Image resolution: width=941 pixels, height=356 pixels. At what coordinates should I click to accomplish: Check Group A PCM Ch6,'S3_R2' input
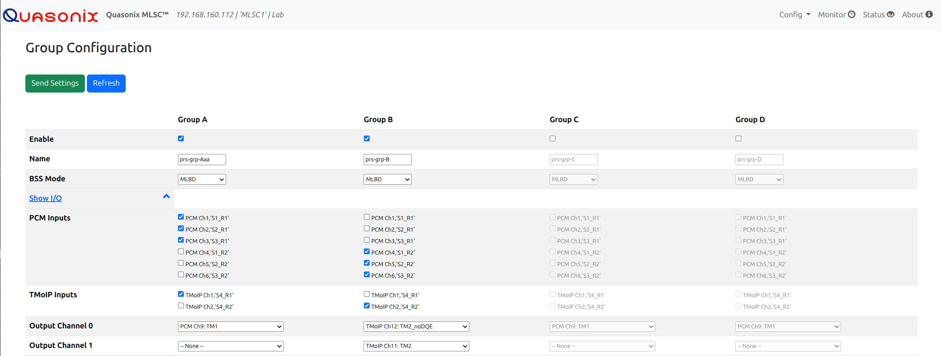coord(181,275)
